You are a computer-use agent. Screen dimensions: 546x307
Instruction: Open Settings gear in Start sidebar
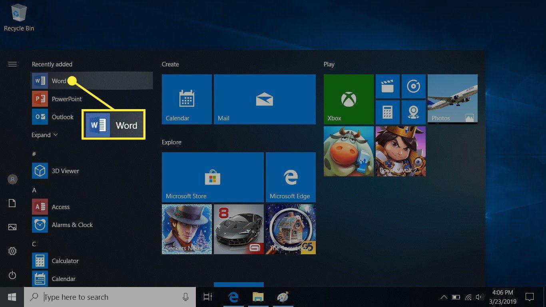click(12, 251)
